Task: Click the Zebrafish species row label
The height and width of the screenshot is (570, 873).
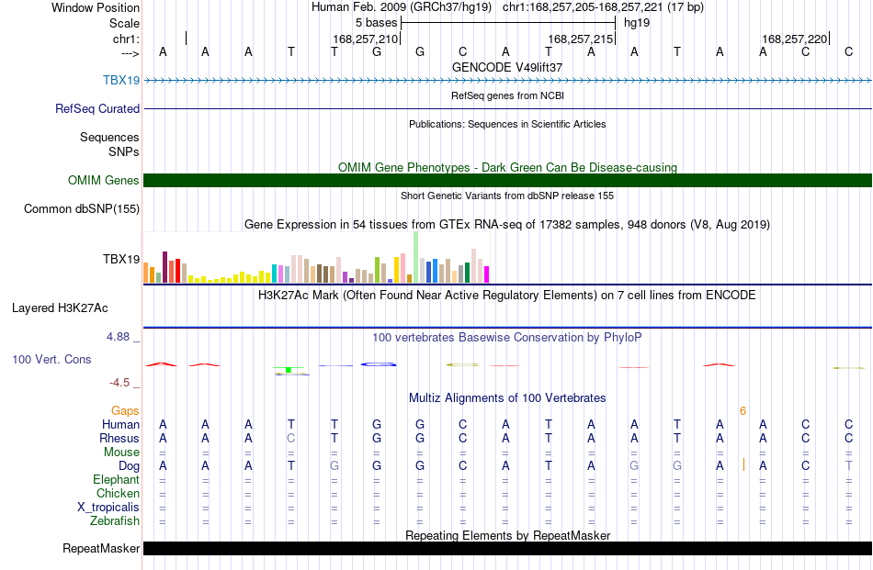Action: 115,521
